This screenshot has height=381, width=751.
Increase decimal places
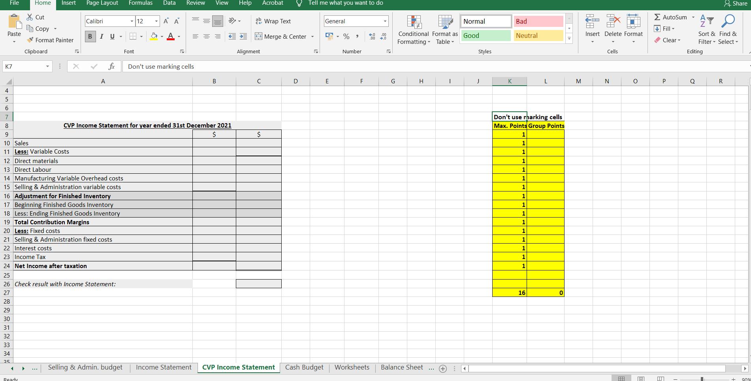click(372, 36)
